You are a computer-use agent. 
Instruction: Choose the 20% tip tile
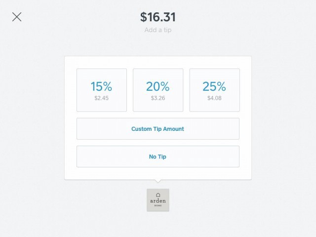click(x=158, y=90)
